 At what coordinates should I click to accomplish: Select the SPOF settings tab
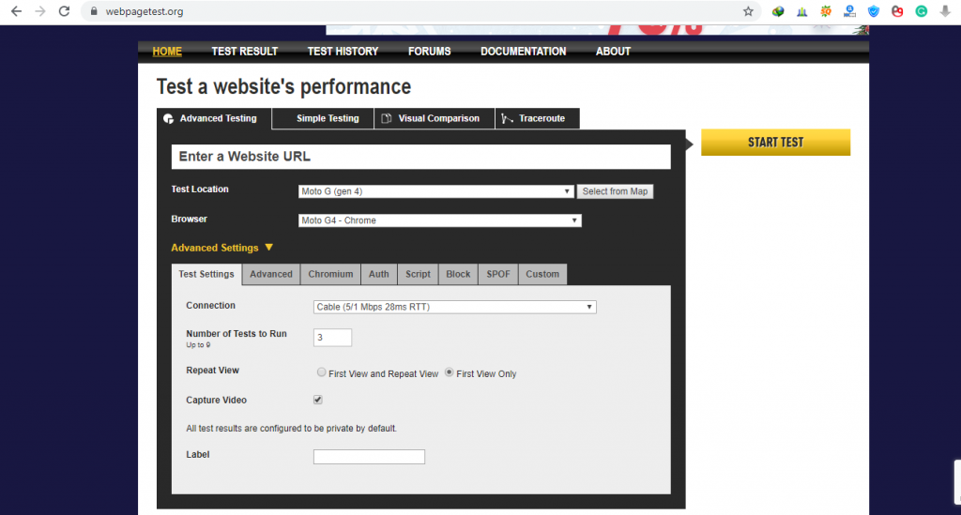pos(498,274)
